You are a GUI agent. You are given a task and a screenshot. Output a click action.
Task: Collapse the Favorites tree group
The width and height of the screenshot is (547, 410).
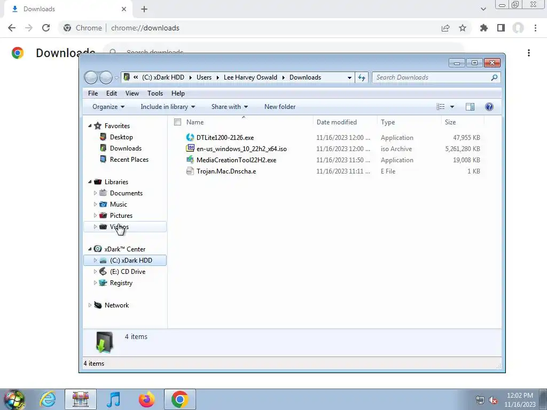(x=90, y=125)
